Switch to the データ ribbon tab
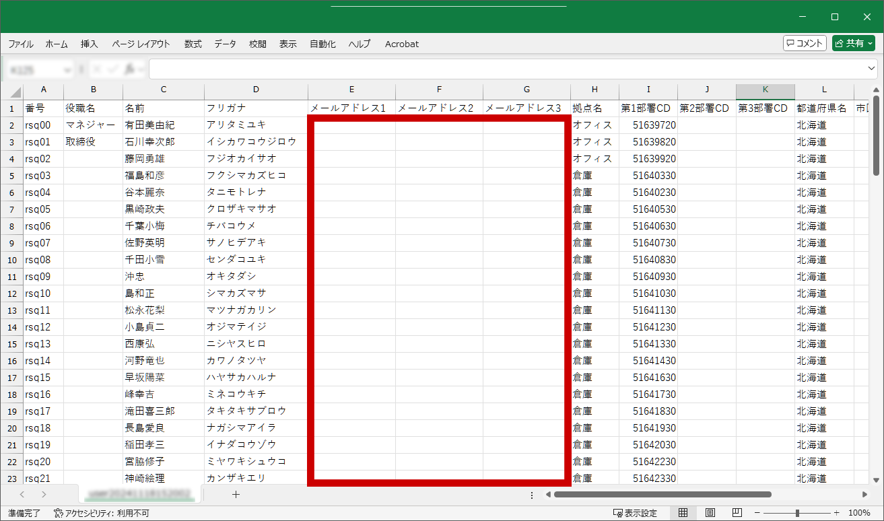 point(224,43)
